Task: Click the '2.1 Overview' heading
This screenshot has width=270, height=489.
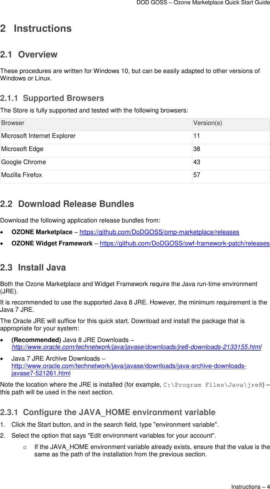Action: (29, 54)
